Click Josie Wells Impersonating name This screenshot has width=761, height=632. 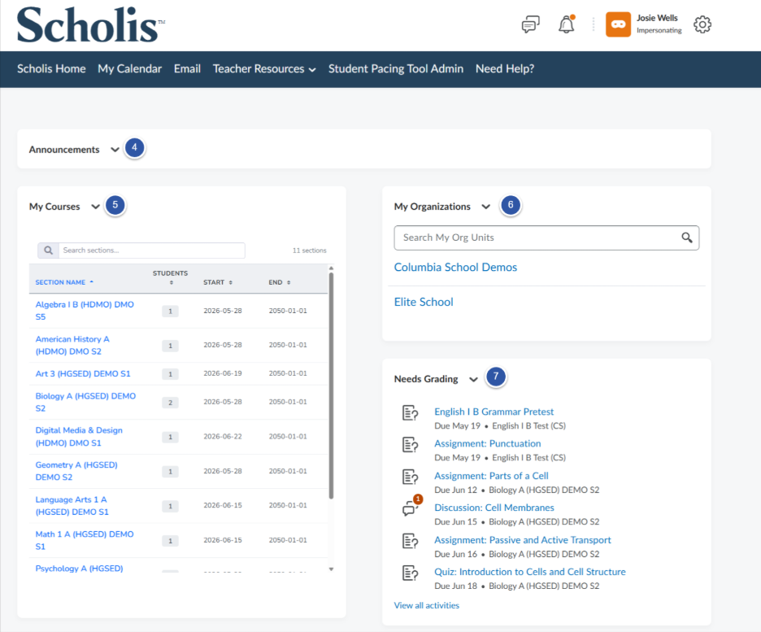659,24
